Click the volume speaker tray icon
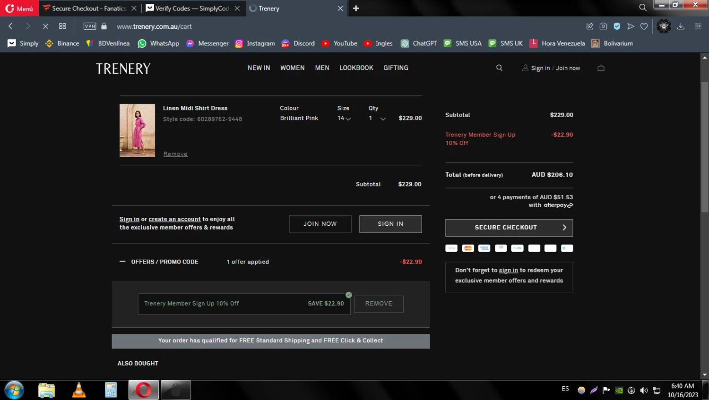The image size is (709, 400). (644, 390)
